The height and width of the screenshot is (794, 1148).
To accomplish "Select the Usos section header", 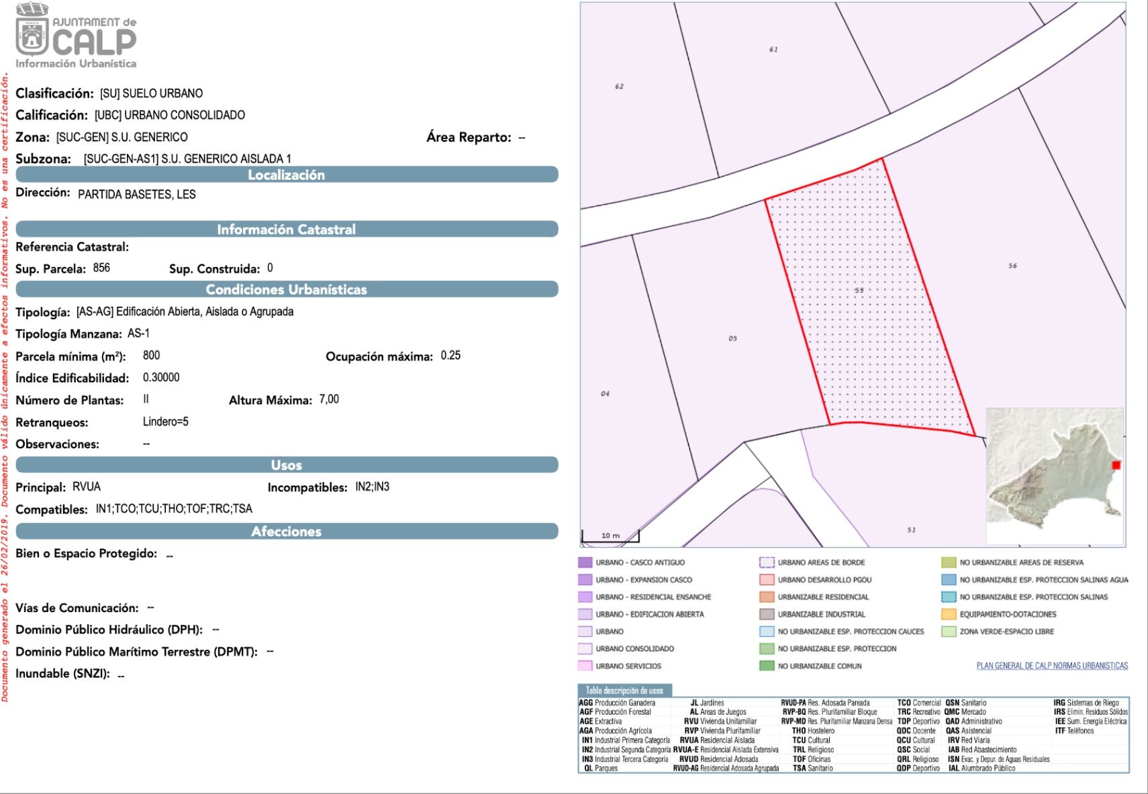I will pos(287,464).
